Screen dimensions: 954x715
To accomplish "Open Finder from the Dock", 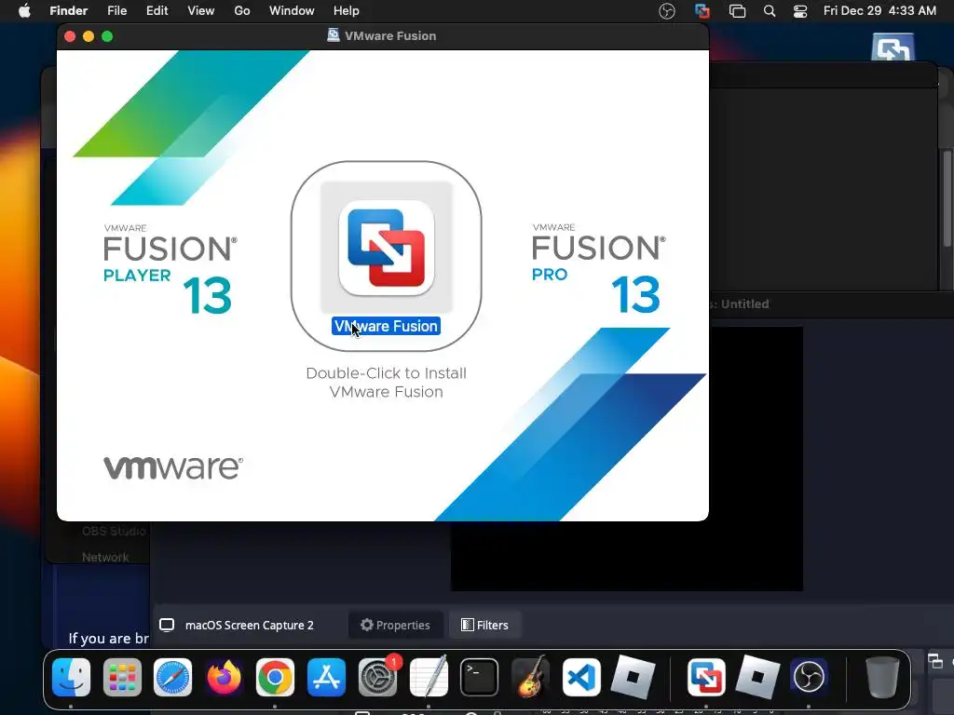I will (x=71, y=677).
